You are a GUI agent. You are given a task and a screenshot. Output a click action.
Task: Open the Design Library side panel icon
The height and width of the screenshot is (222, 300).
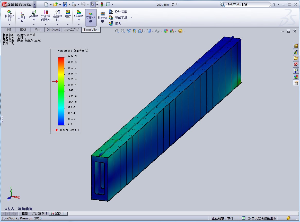296,52
